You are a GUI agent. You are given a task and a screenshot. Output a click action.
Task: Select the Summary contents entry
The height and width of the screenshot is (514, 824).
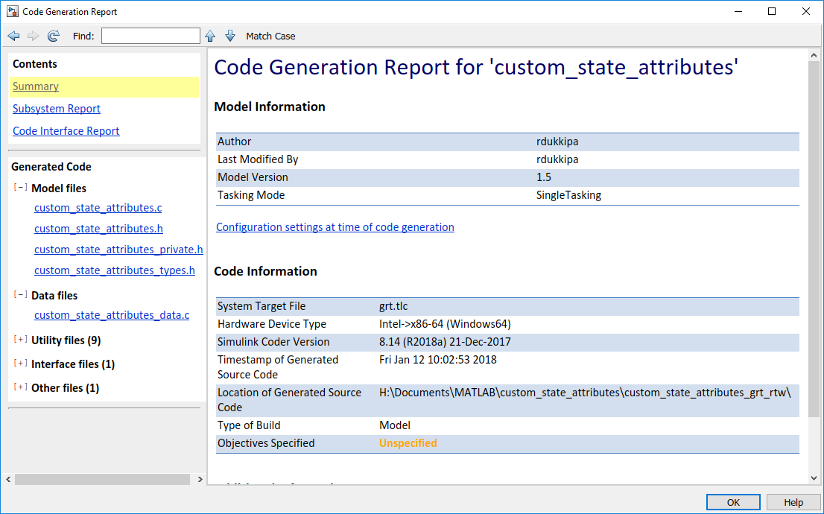(x=34, y=86)
